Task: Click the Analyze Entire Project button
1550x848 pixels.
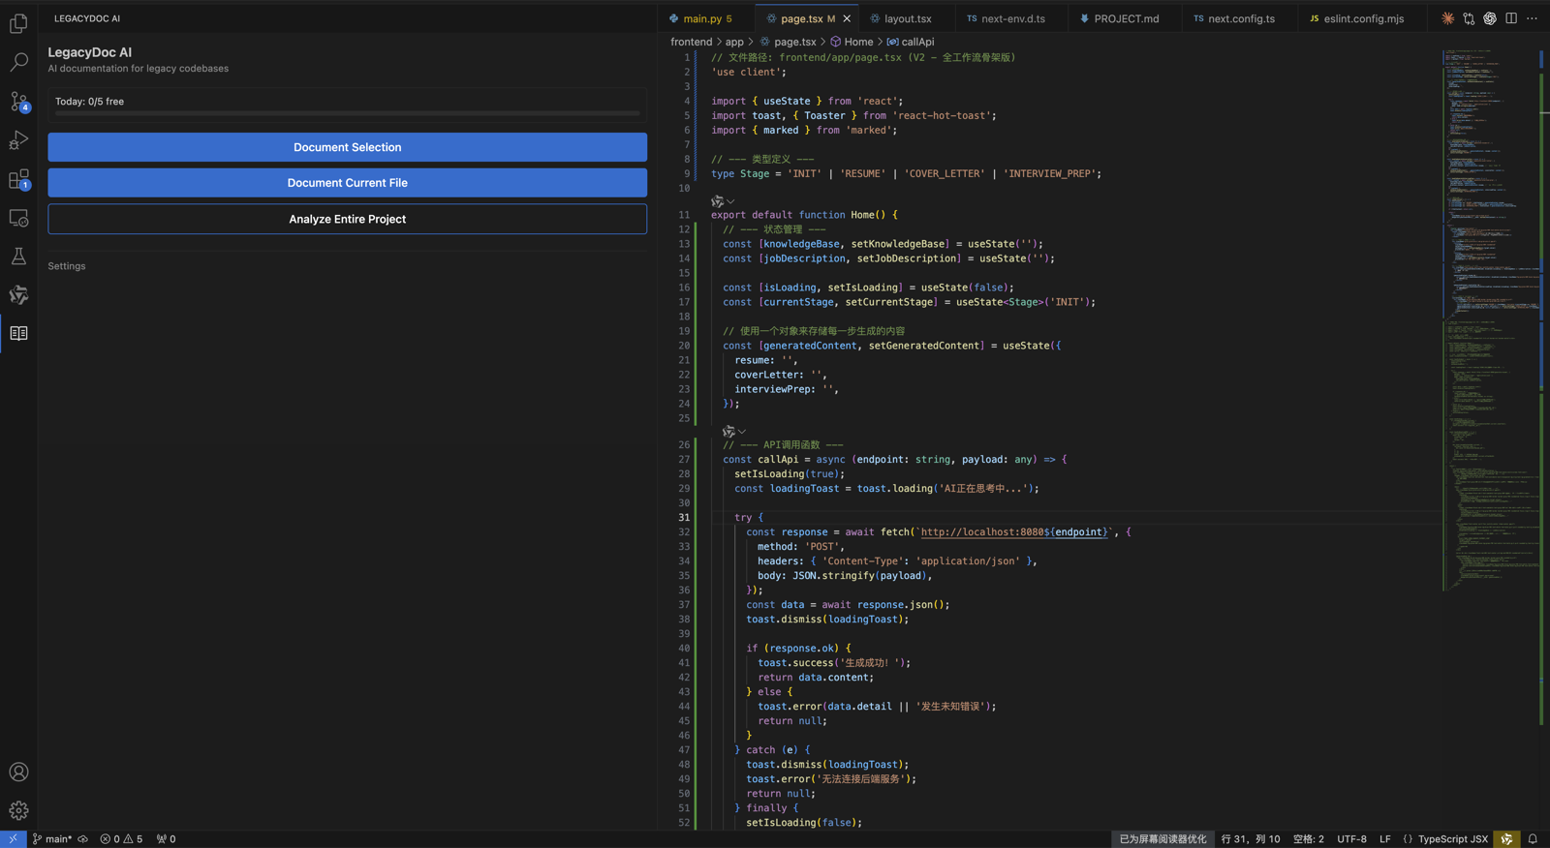Action: 347,219
